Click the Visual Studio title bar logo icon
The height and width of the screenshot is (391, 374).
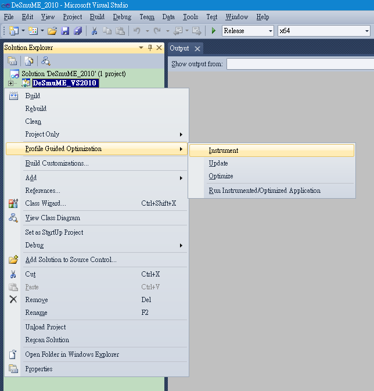click(x=5, y=5)
